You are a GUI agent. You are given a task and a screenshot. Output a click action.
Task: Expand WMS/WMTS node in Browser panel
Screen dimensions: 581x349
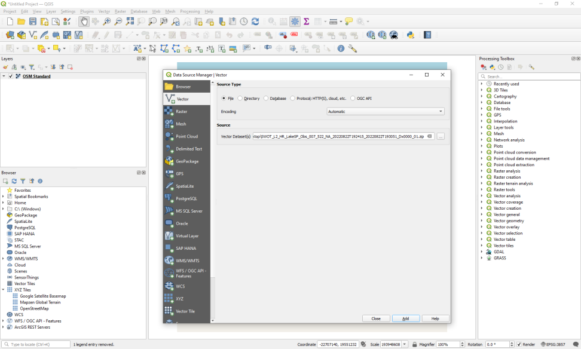coord(4,259)
